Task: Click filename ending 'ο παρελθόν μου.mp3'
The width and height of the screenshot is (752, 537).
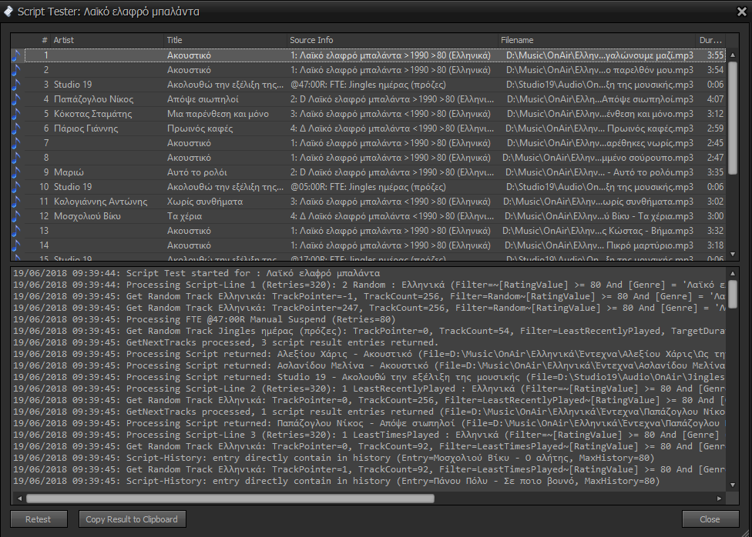Action: click(x=599, y=70)
